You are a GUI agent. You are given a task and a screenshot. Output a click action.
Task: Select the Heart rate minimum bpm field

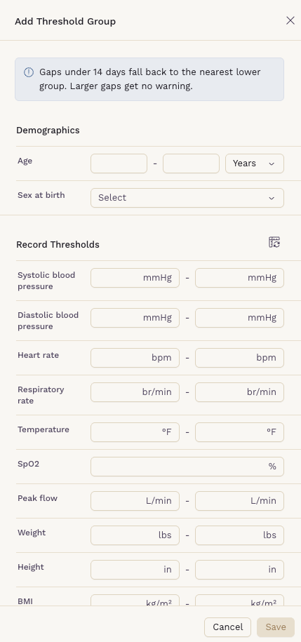tap(135, 358)
